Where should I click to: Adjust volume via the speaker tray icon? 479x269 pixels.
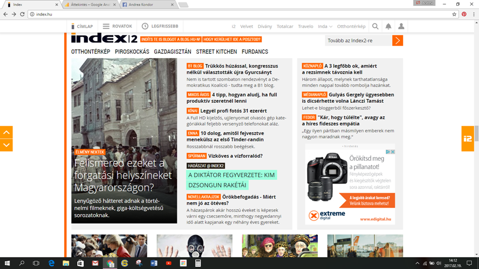tap(439, 263)
